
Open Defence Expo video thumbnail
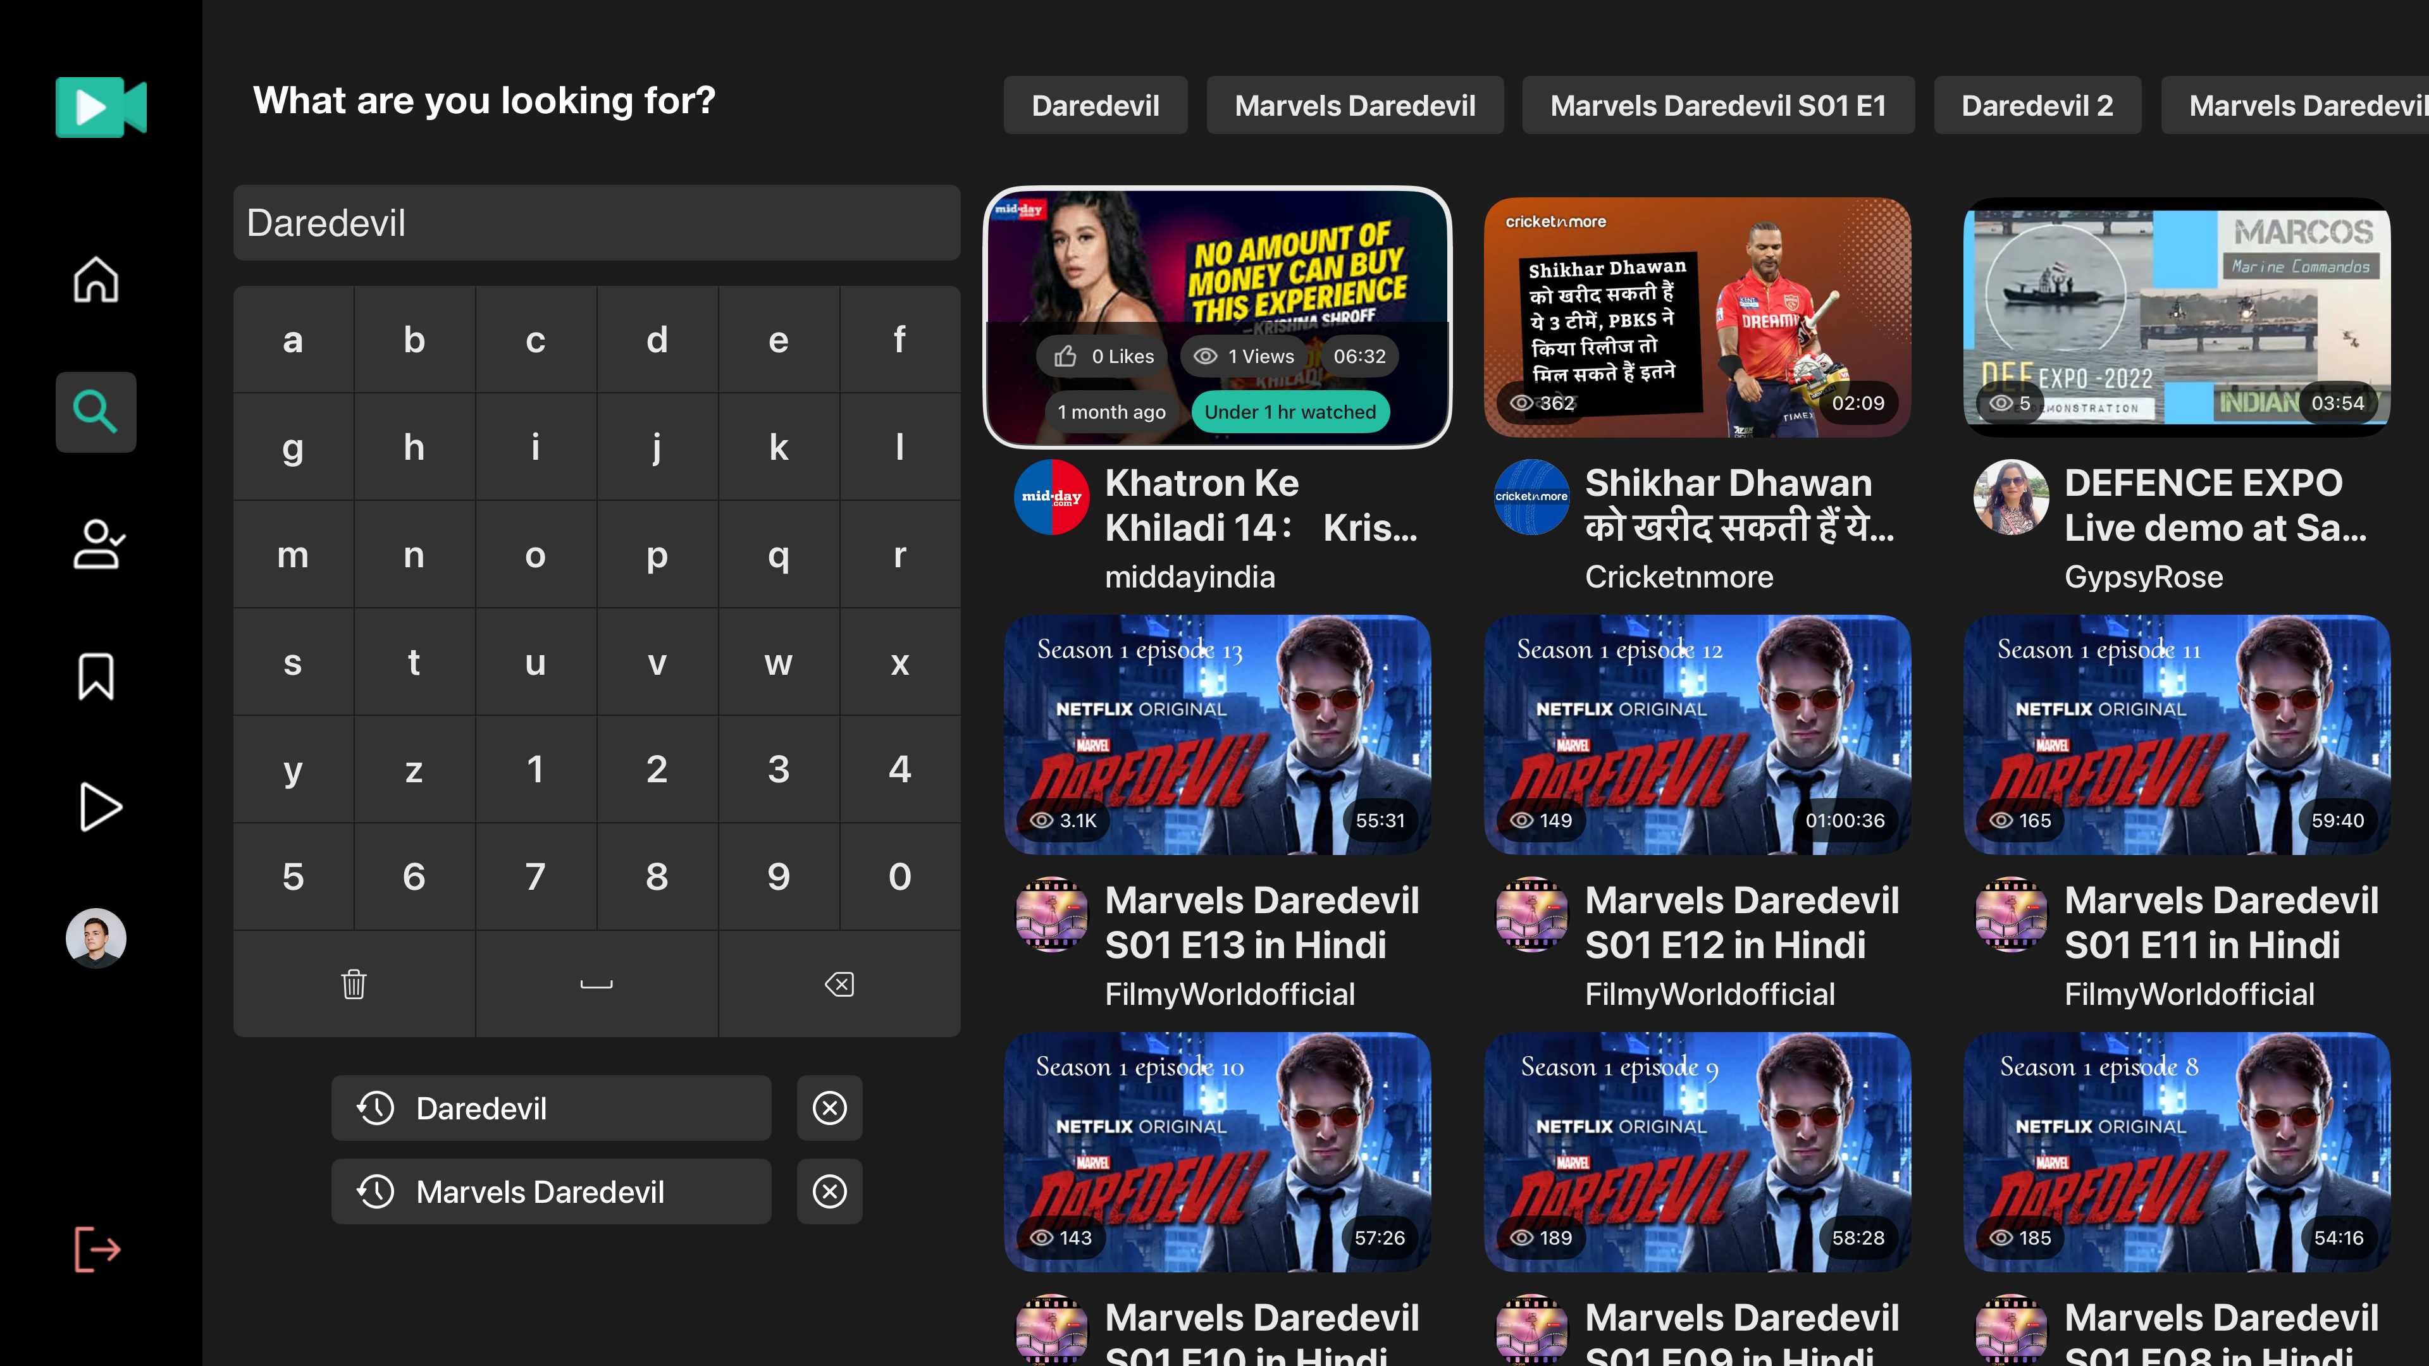coord(2177,317)
